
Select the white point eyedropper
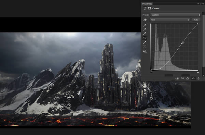[x=145, y=34]
